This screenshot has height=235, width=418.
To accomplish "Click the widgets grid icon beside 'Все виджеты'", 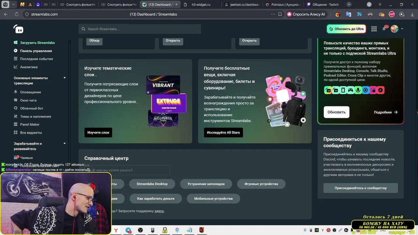I will click(16, 133).
